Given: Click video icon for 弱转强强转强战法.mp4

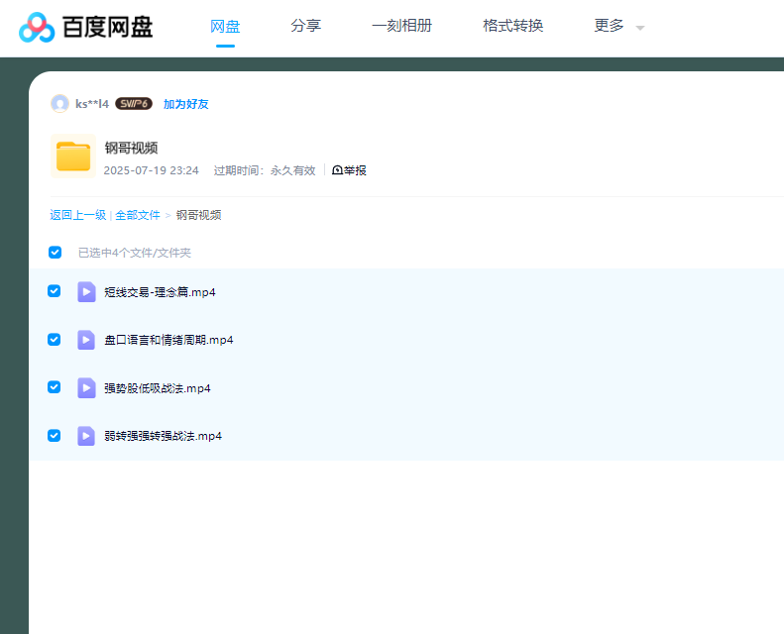Looking at the screenshot, I should tap(86, 436).
